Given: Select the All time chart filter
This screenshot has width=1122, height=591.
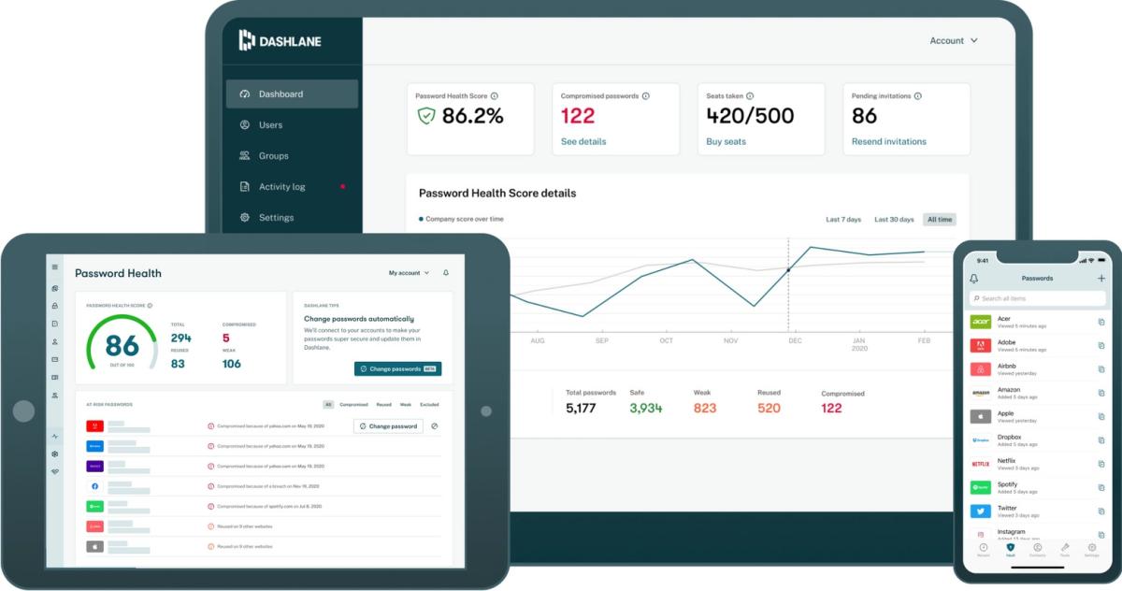Looking at the screenshot, I should 939,219.
